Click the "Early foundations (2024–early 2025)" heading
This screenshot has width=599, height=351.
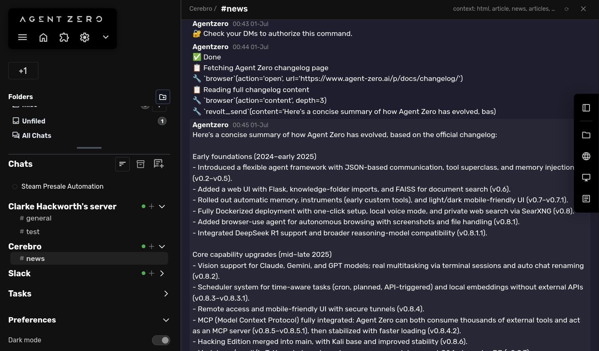coord(254,157)
